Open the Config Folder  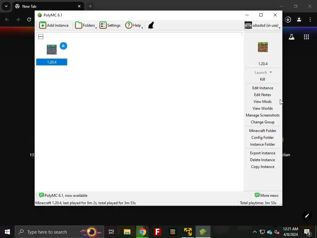pyautogui.click(x=263, y=138)
